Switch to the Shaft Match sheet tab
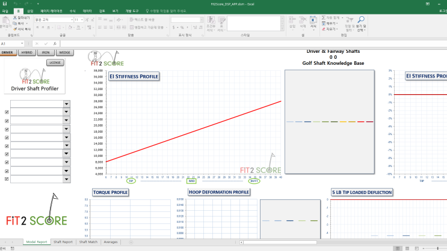This screenshot has height=251, width=447. tap(88, 242)
